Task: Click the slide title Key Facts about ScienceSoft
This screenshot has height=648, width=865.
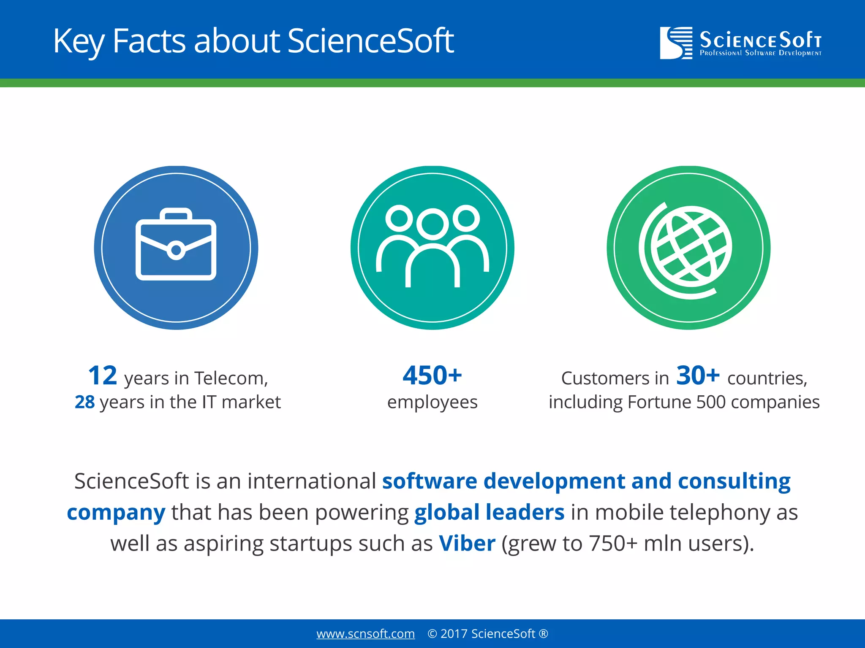Action: click(253, 41)
